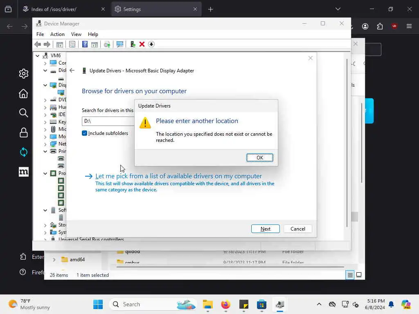Click the blue Help question mark icon
Image resolution: width=419 pixels, height=314 pixels.
pyautogui.click(x=85, y=44)
